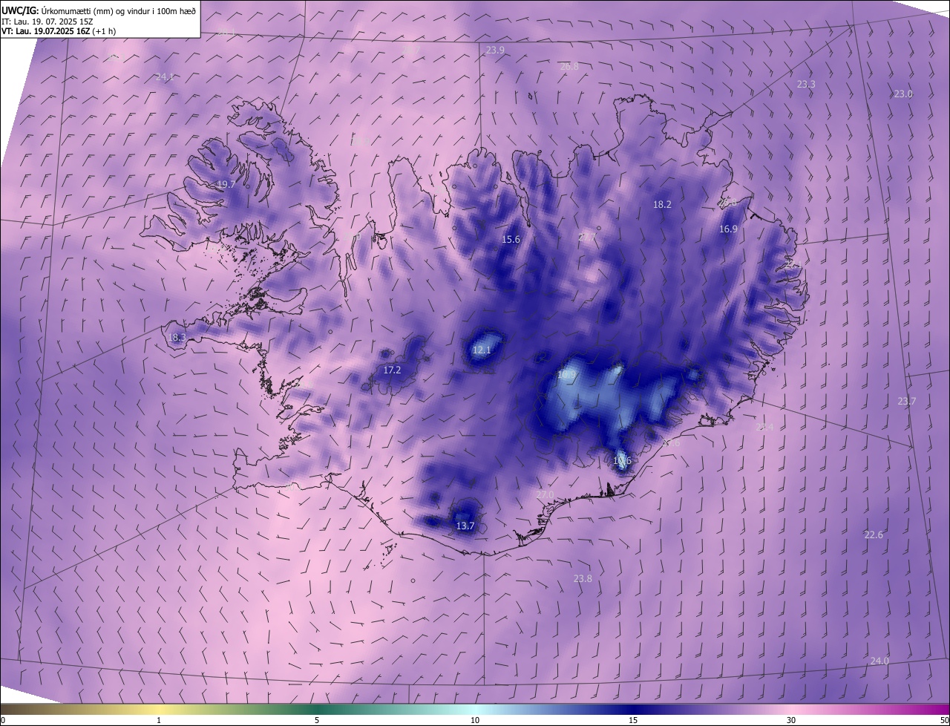Click the colorbar tick label 10

(x=475, y=721)
